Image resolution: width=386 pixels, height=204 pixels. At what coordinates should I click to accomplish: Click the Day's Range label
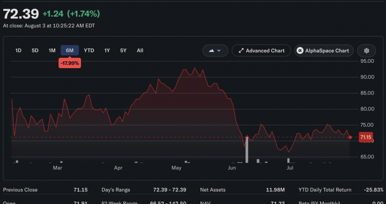[116, 190]
